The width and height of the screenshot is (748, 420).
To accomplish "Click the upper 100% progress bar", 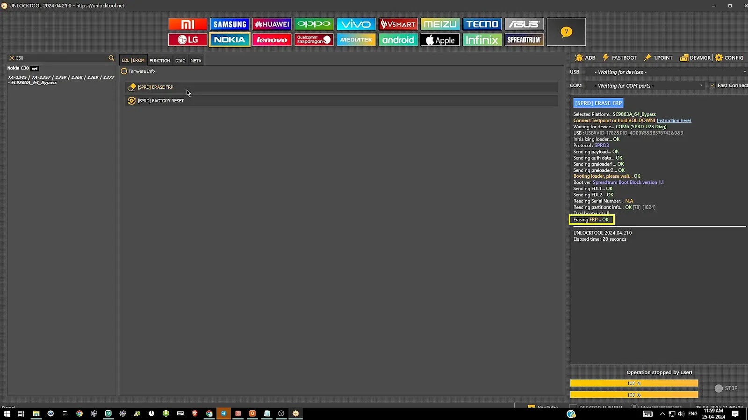I will click(634, 383).
